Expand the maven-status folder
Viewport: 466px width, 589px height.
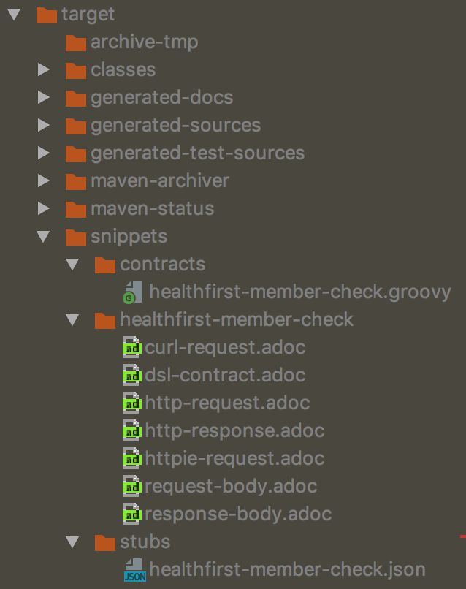point(44,208)
